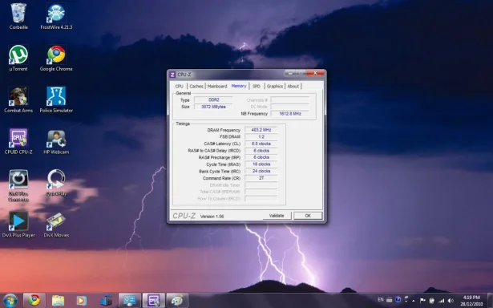Click the taskbar clock showing 4:19 PM
The height and width of the screenshot is (308, 493).
click(471, 301)
